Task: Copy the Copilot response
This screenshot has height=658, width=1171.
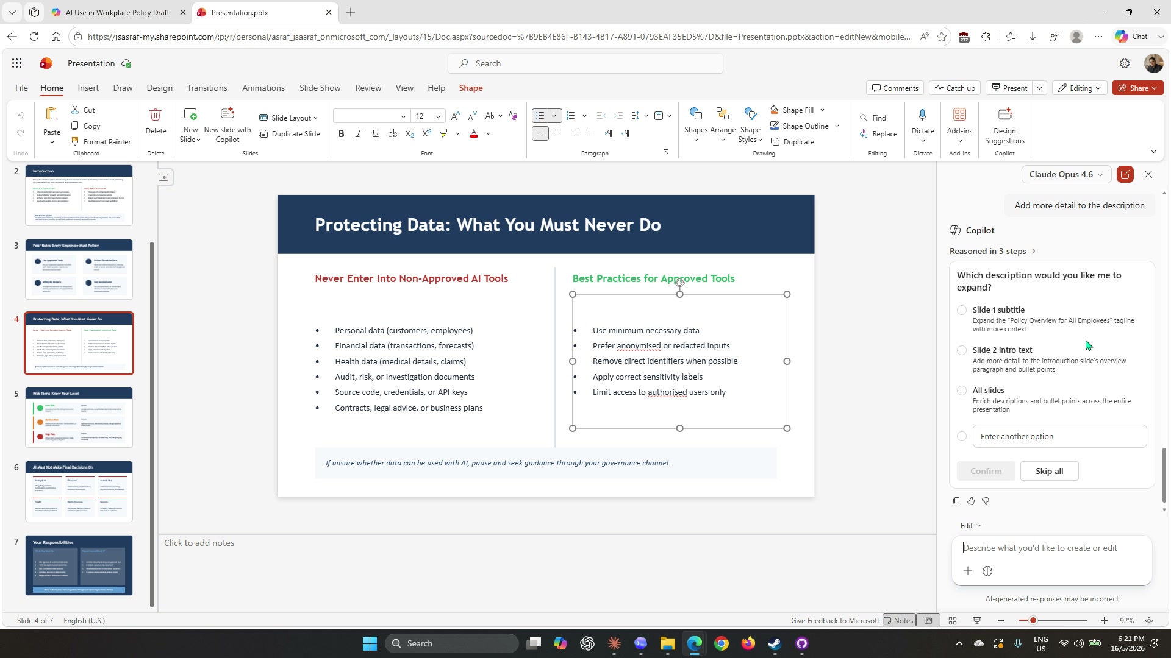Action: (956, 501)
